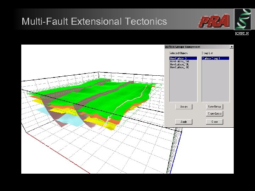Select Surface Group 1 in Group List

[x=215, y=58]
